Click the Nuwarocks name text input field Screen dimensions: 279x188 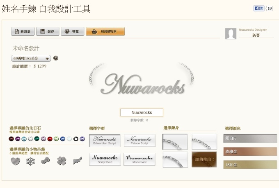click(x=142, y=112)
